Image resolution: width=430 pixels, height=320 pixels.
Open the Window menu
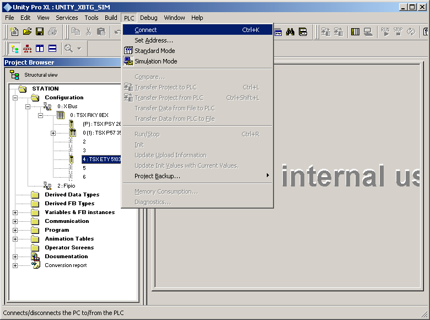point(174,18)
